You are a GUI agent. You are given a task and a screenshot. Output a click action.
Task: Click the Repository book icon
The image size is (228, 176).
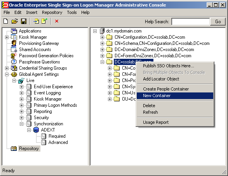tap(14, 149)
